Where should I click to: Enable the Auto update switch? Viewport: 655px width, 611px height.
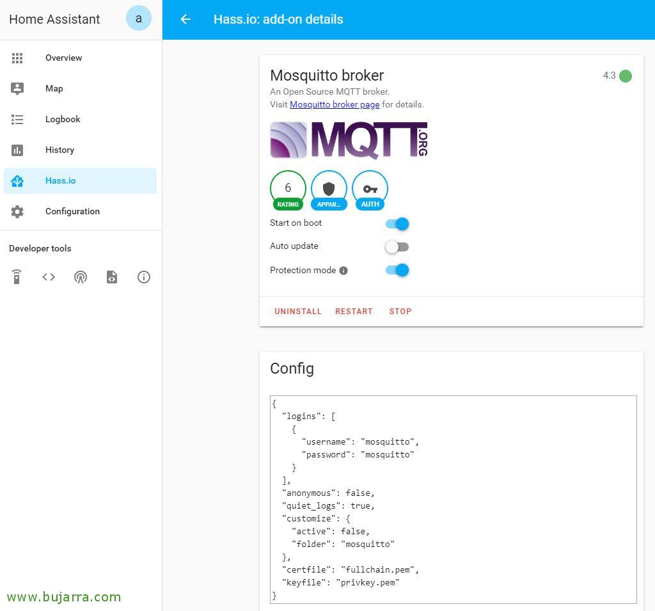pyautogui.click(x=397, y=247)
